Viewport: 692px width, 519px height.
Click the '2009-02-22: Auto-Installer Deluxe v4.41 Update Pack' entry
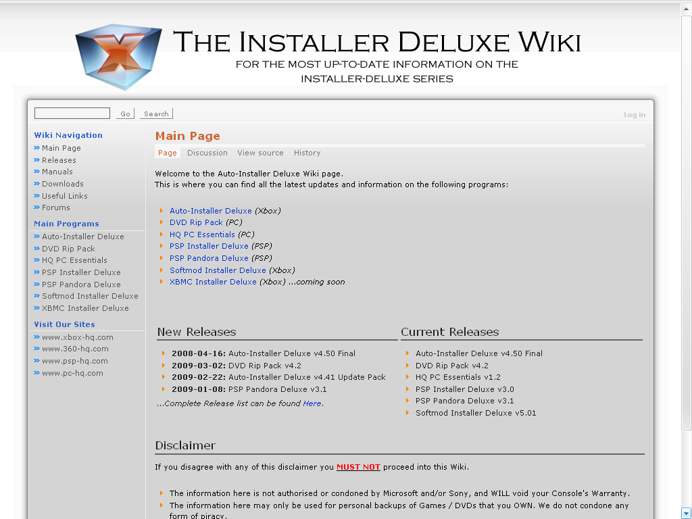[278, 377]
